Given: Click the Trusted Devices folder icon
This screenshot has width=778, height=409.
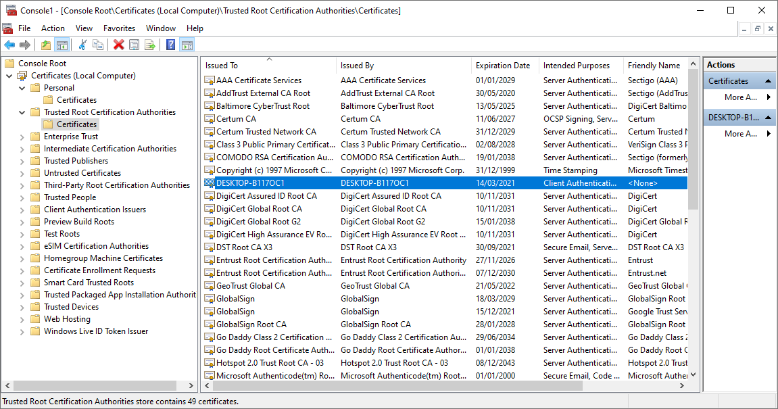Looking at the screenshot, I should click(35, 307).
